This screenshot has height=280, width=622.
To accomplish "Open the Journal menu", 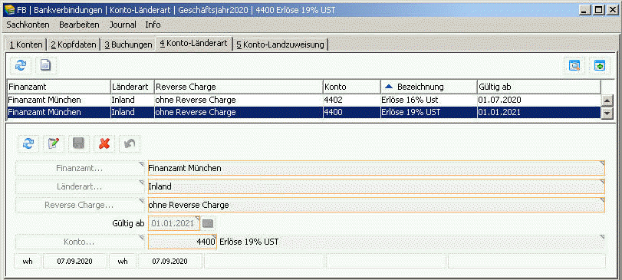I will pos(123,25).
